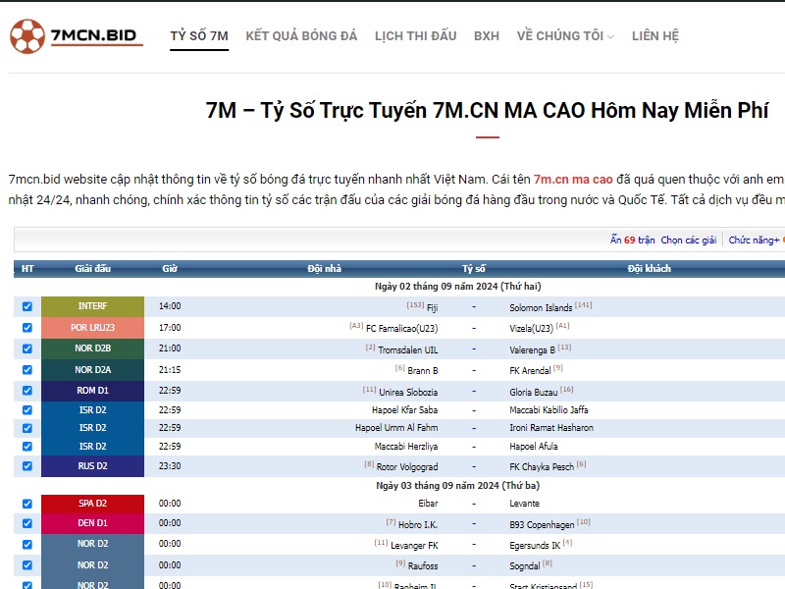Screen dimensions: 785x589
Task: Select the ROM D1 league badge
Action: 92,390
